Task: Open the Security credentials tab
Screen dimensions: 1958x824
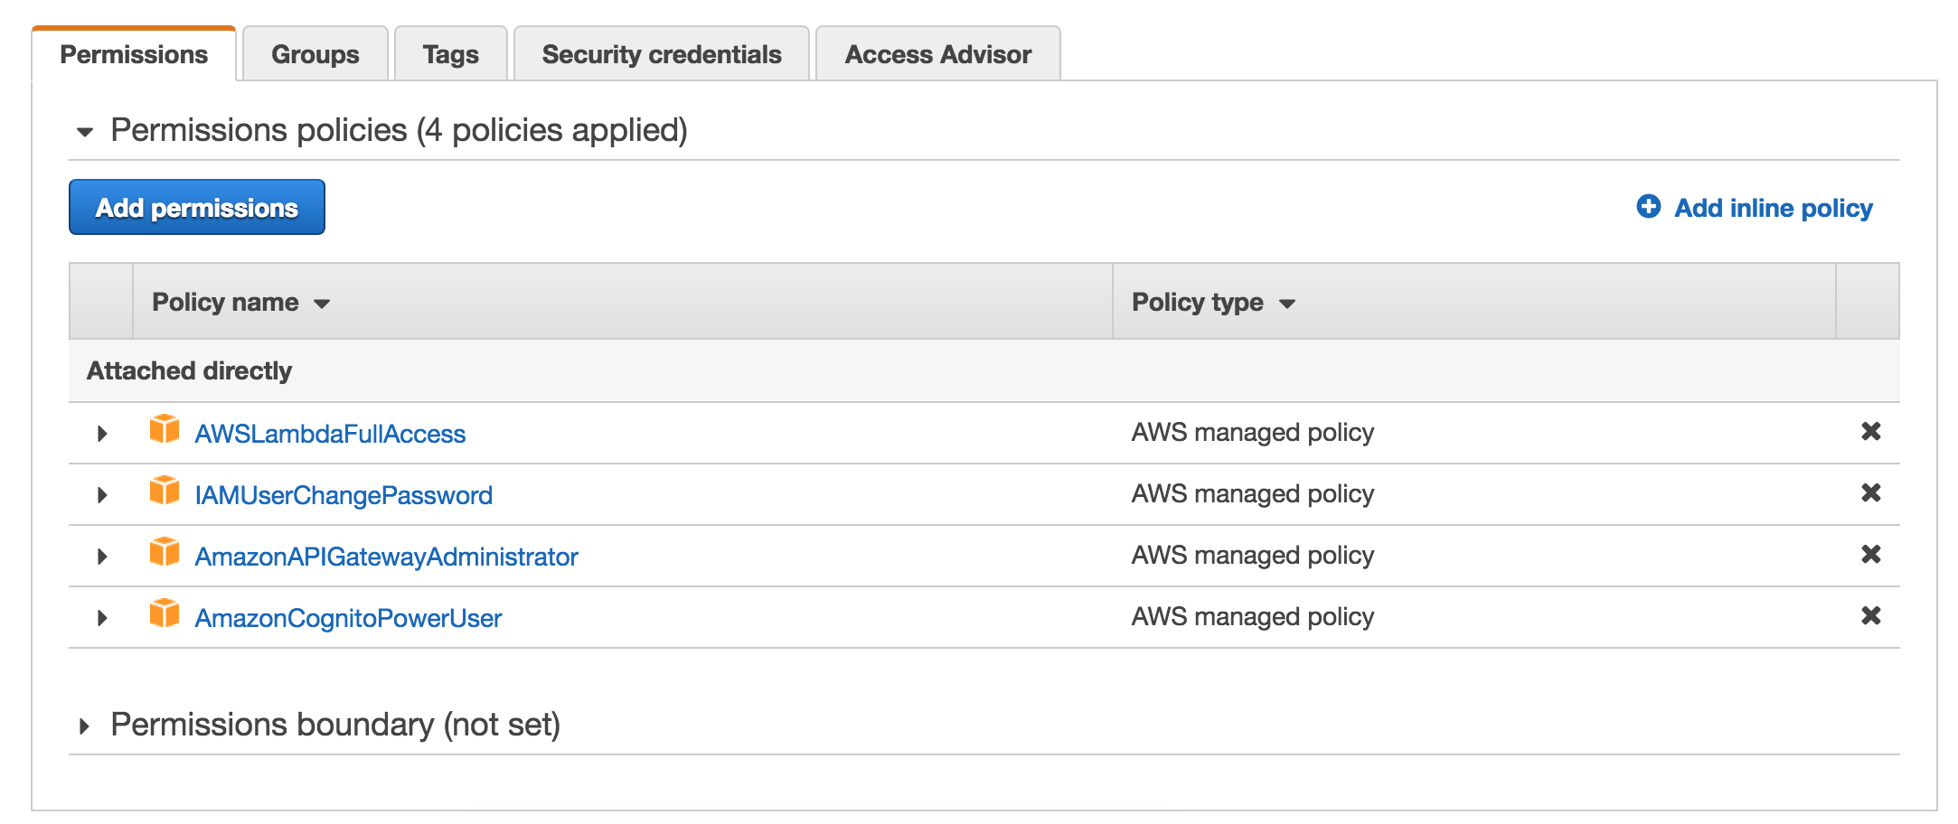Action: (x=660, y=53)
